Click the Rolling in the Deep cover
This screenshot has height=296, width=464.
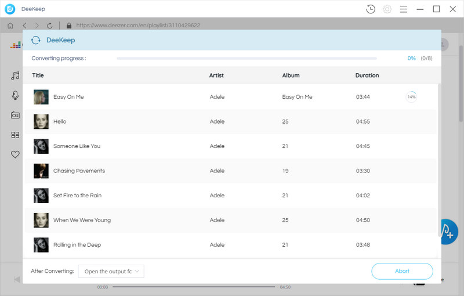(x=41, y=245)
